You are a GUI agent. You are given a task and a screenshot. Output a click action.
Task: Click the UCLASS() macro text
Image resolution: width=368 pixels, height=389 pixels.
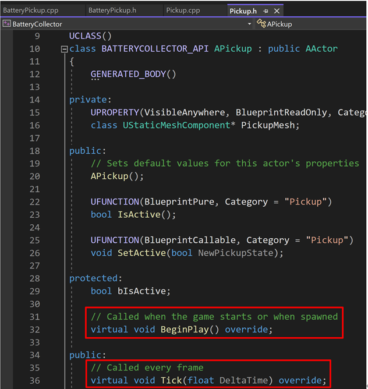90,36
